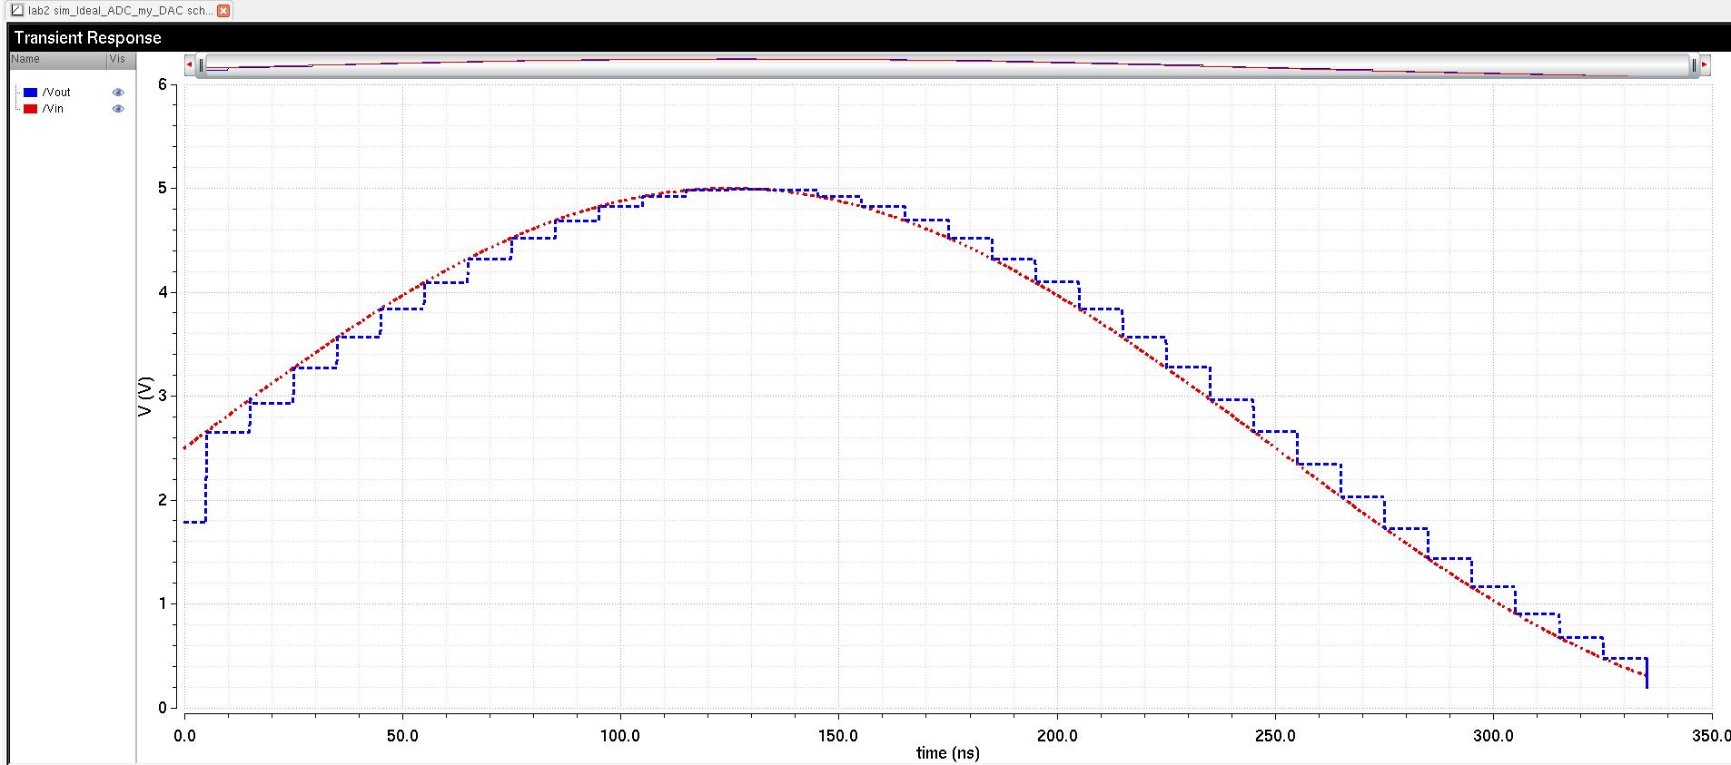Toggle visibility eye for /Vin trace
The width and height of the screenshot is (1731, 765).
click(118, 109)
